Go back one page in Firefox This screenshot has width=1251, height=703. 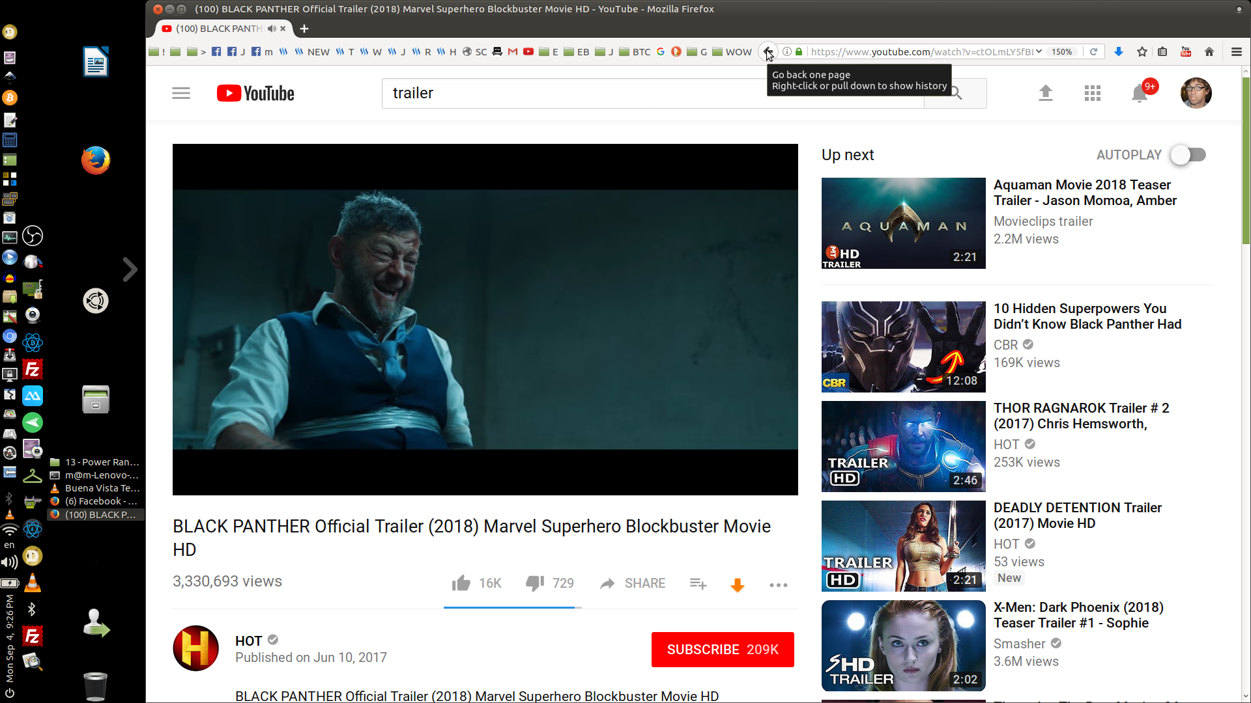(768, 51)
